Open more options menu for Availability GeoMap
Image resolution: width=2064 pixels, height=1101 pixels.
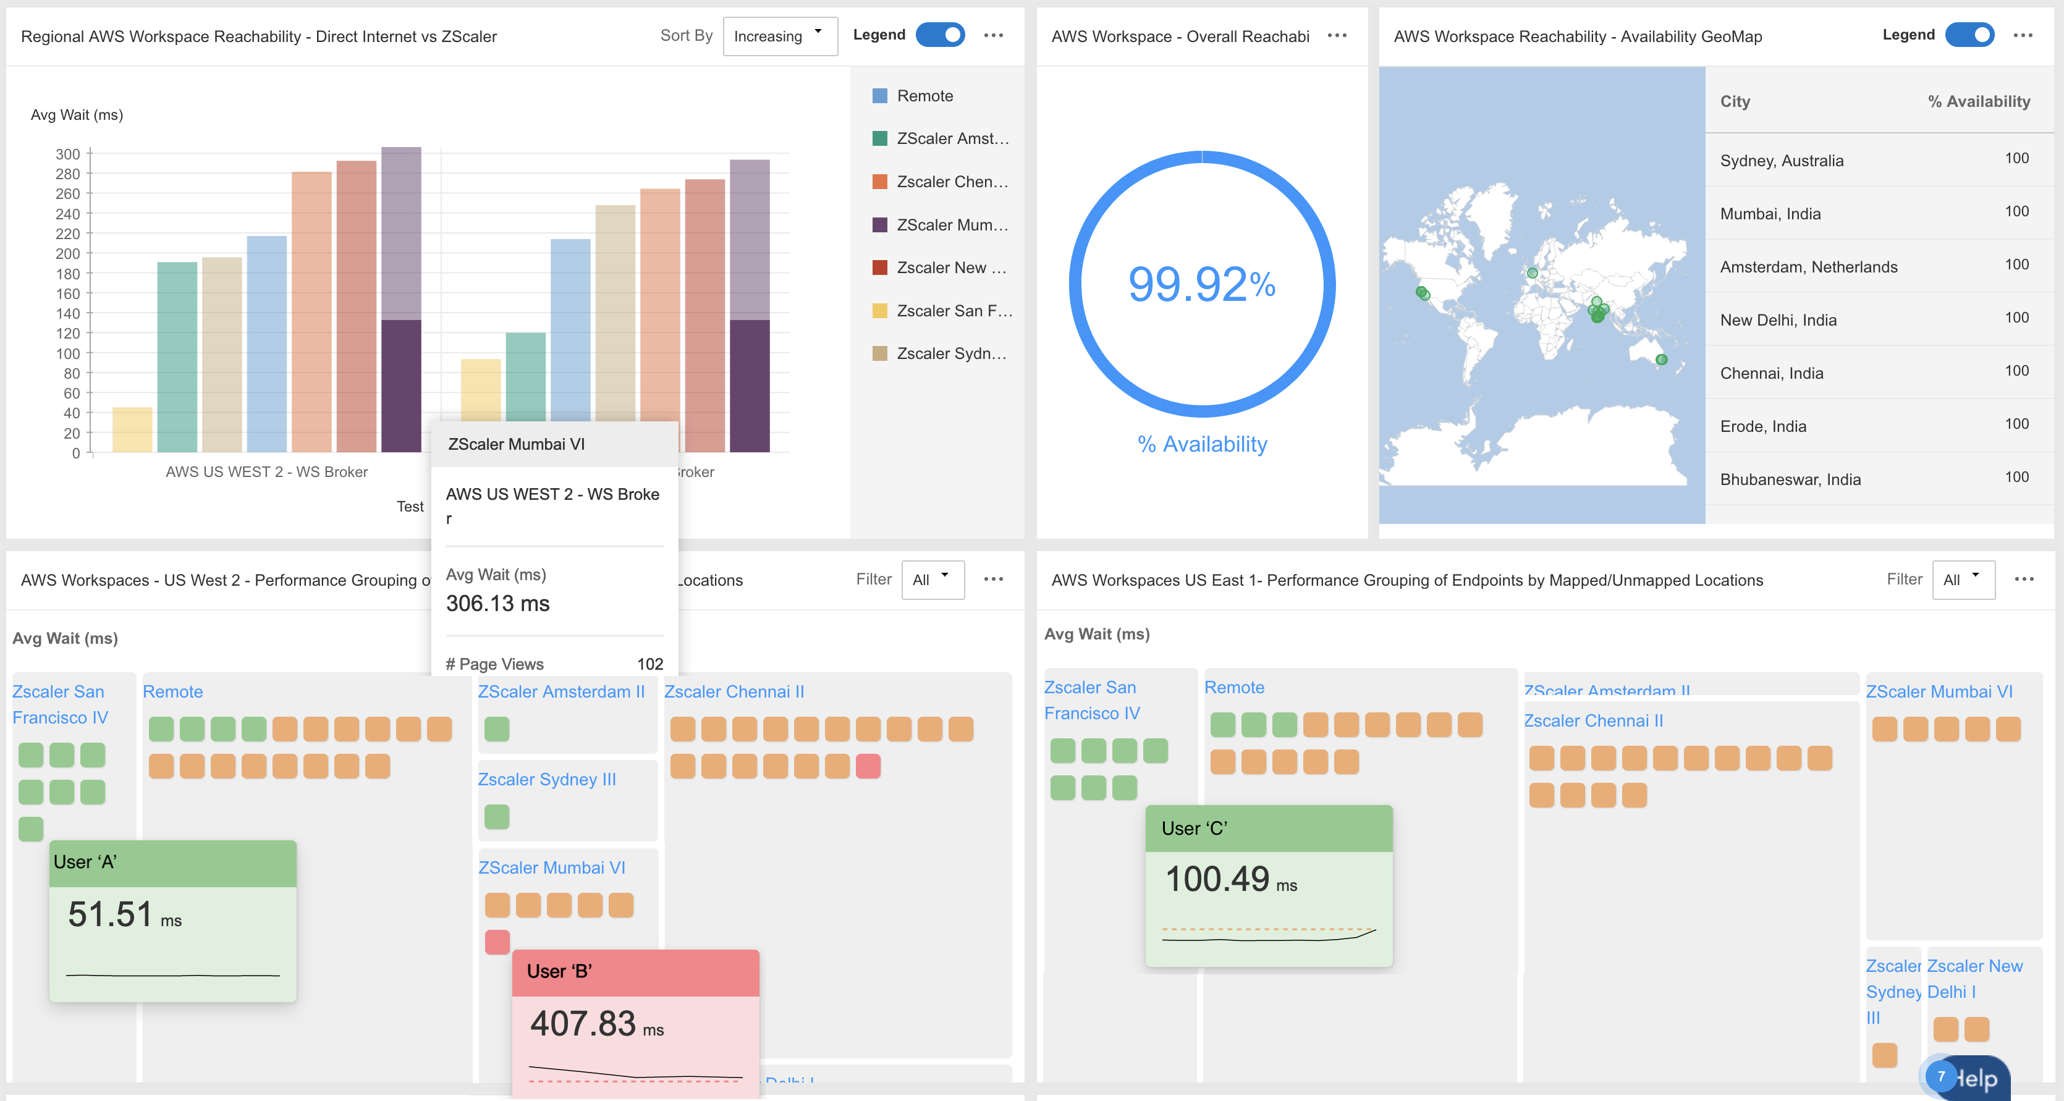click(x=2023, y=35)
